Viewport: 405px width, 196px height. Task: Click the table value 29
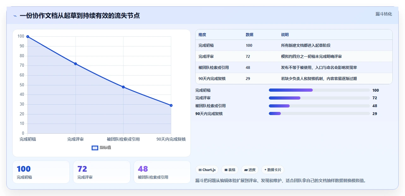tap(248, 79)
